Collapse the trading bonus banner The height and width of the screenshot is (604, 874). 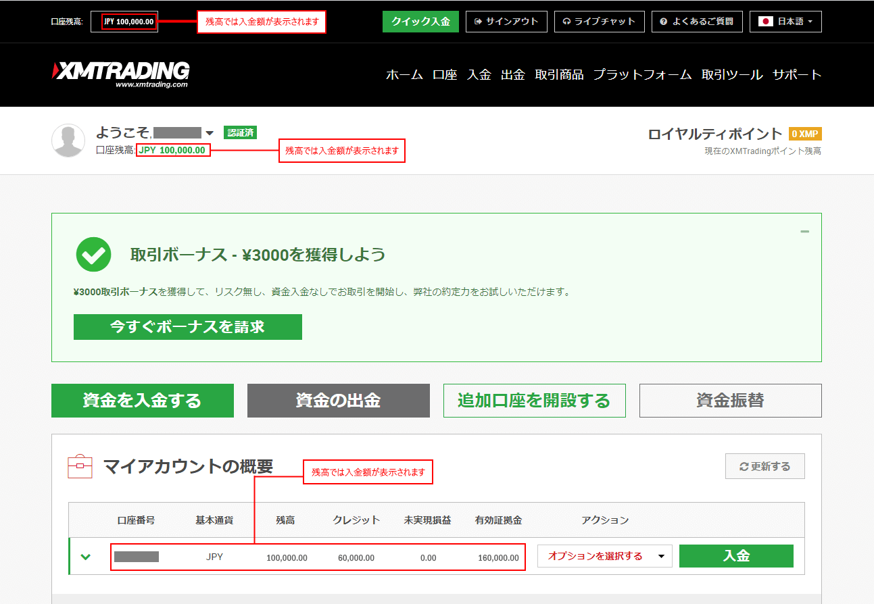point(804,232)
